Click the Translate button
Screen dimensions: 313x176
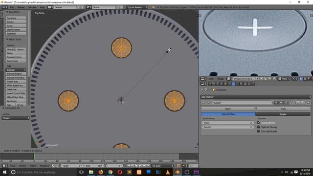(x=16, y=18)
